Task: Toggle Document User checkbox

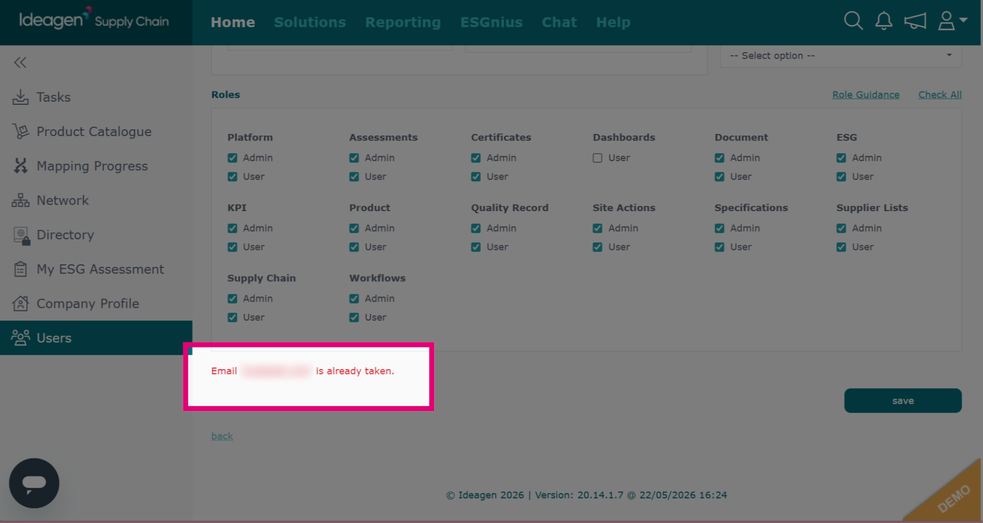Action: tap(719, 177)
